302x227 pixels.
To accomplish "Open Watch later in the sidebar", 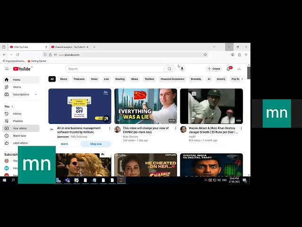I will (x=21, y=136).
